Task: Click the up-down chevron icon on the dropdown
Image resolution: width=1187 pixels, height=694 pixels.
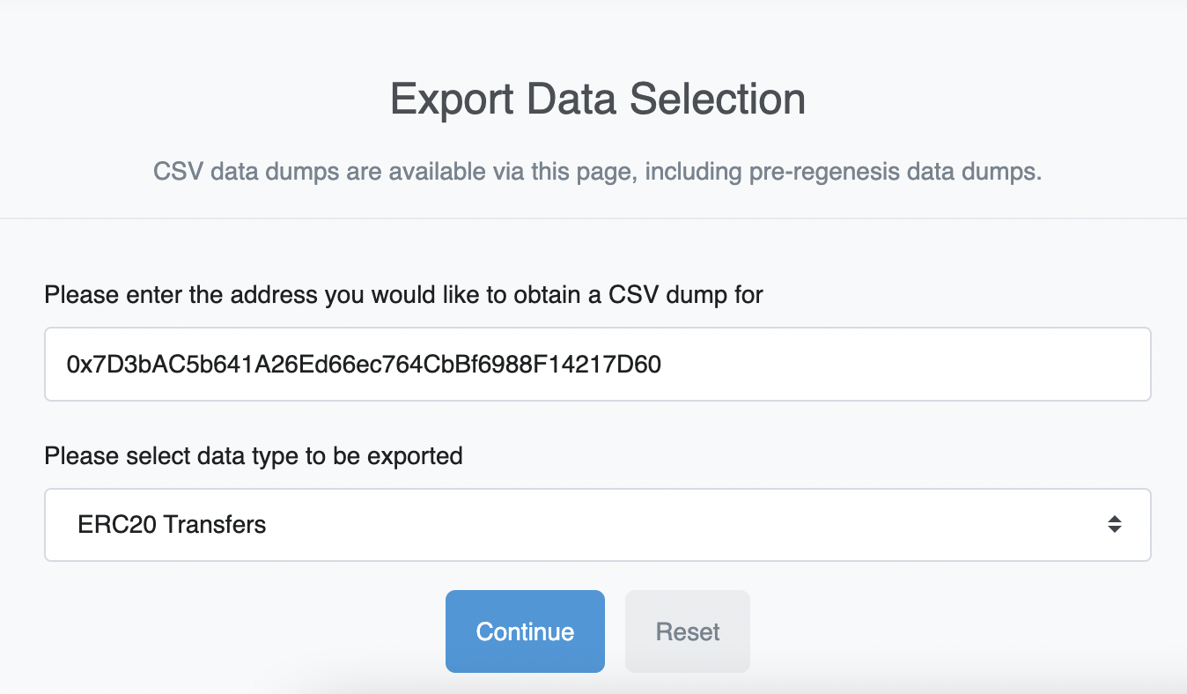Action: [x=1114, y=524]
